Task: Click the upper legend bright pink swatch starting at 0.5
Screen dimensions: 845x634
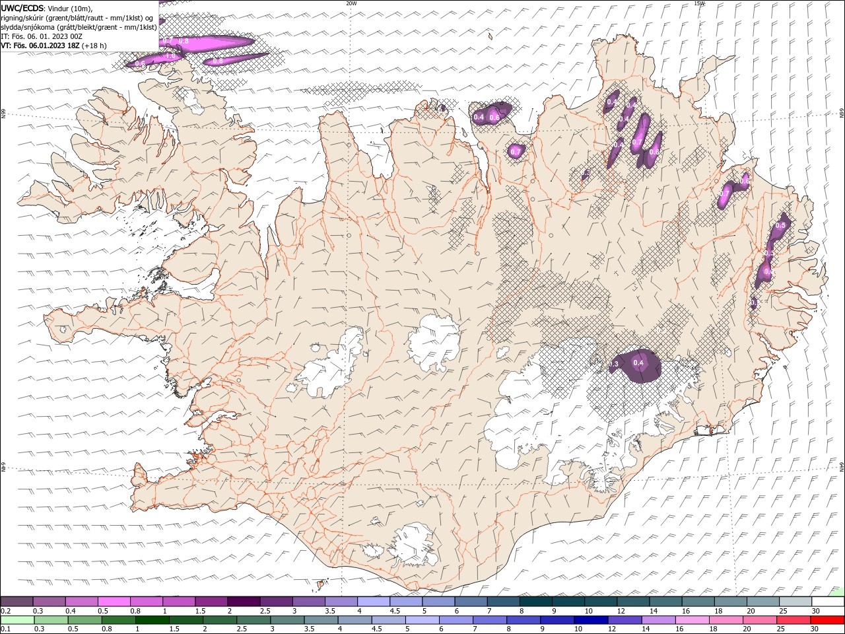Action: point(114,602)
